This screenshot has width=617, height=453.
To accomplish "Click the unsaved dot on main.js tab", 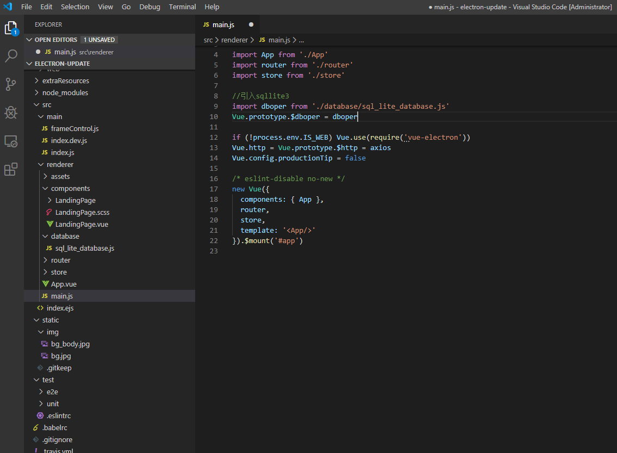I will point(251,24).
